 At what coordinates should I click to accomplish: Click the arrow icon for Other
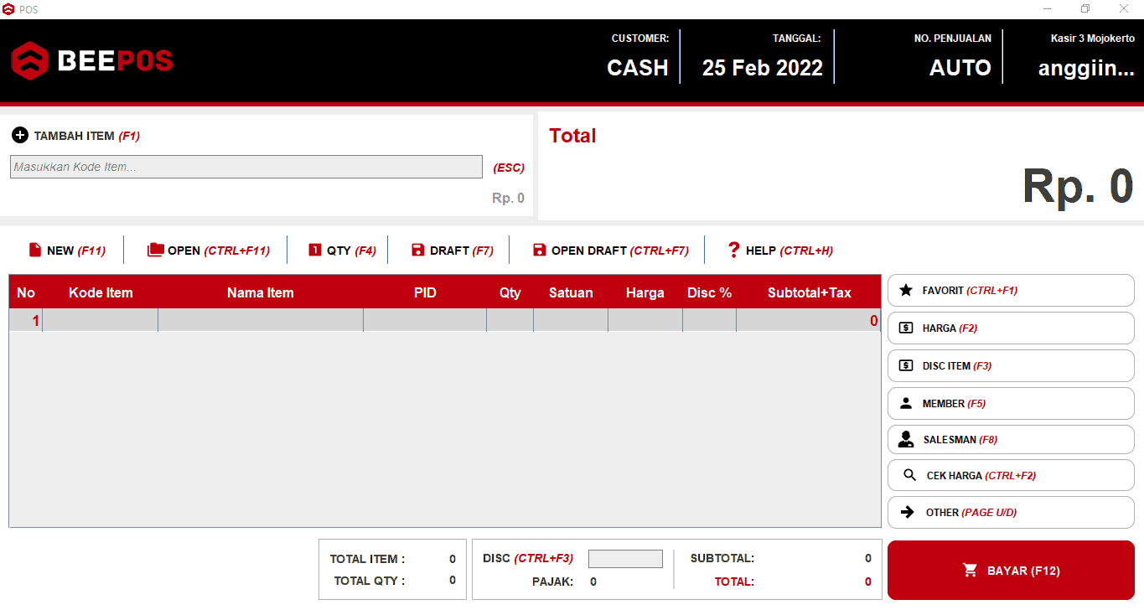[907, 513]
